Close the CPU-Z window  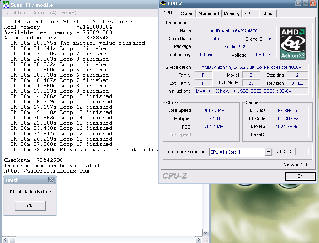[313, 3]
